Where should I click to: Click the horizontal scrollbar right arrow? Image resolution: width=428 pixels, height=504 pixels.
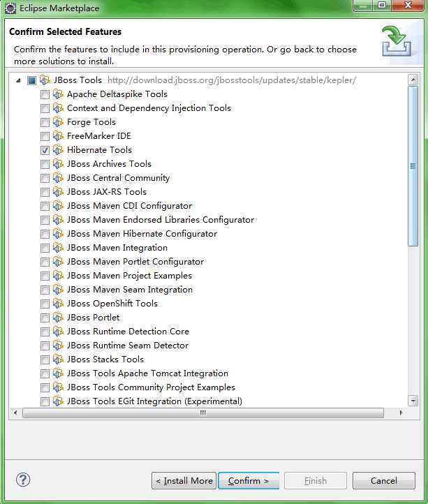pos(401,413)
